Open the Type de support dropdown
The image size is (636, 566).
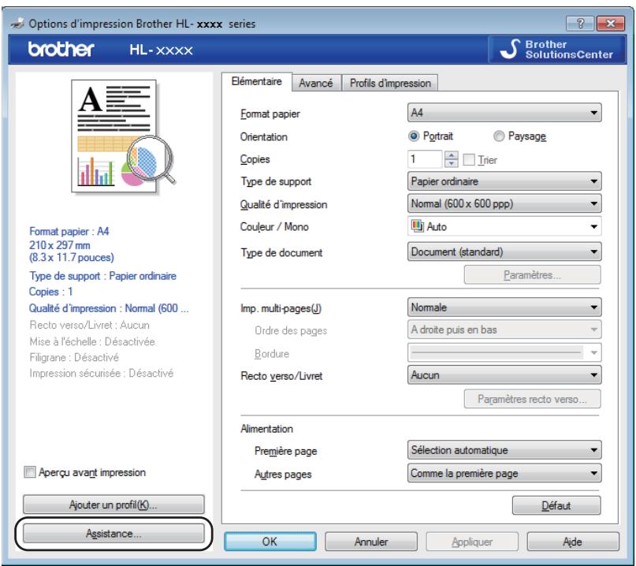(x=504, y=181)
